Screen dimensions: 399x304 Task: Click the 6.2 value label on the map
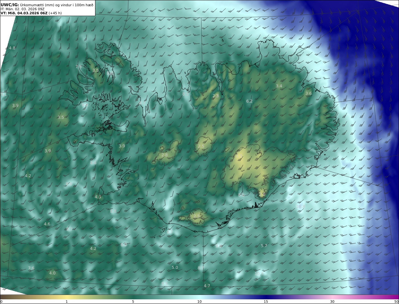(249, 101)
